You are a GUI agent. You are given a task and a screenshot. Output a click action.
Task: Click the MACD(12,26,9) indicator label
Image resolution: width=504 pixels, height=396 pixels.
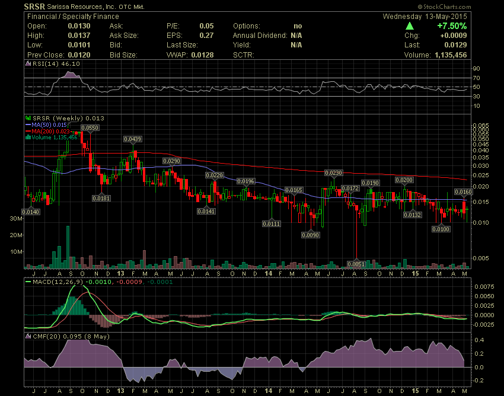[x=58, y=282]
